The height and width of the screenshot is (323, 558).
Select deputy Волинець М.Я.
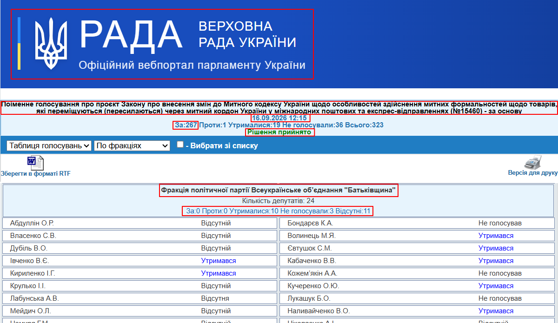[312, 236]
